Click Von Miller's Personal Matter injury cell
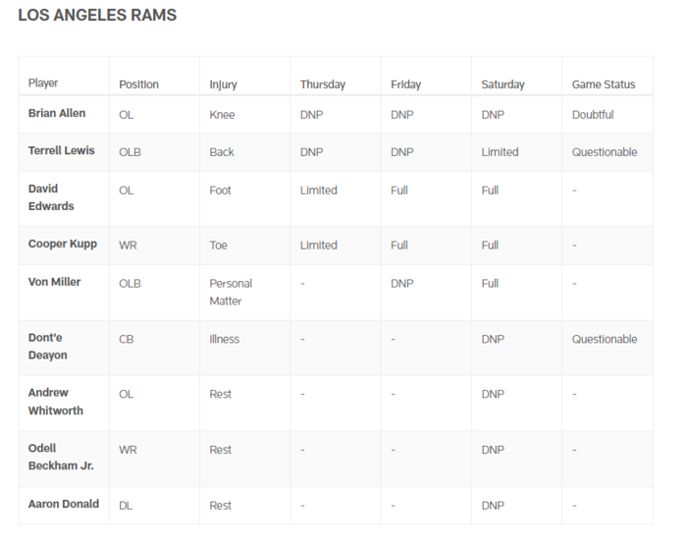The height and width of the screenshot is (546, 687). 231,292
